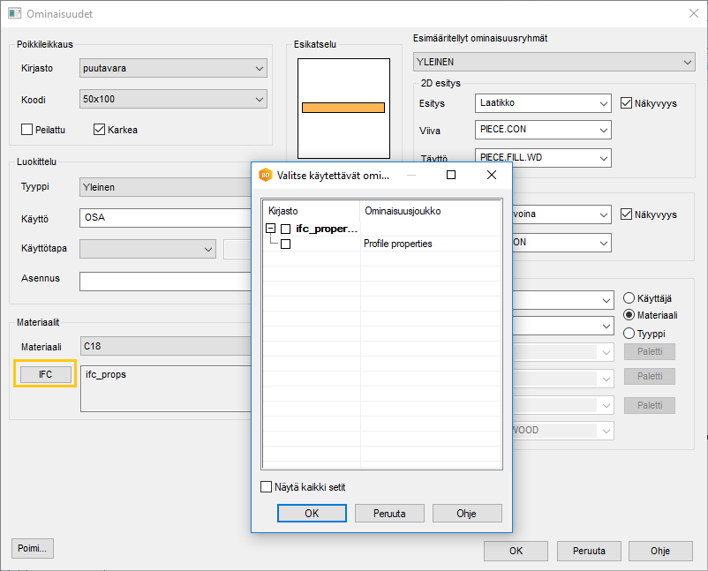Toggle the Peilattu checkbox
This screenshot has width=708, height=571.
pos(27,130)
